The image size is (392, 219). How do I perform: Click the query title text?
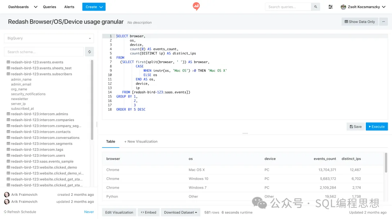(66, 22)
